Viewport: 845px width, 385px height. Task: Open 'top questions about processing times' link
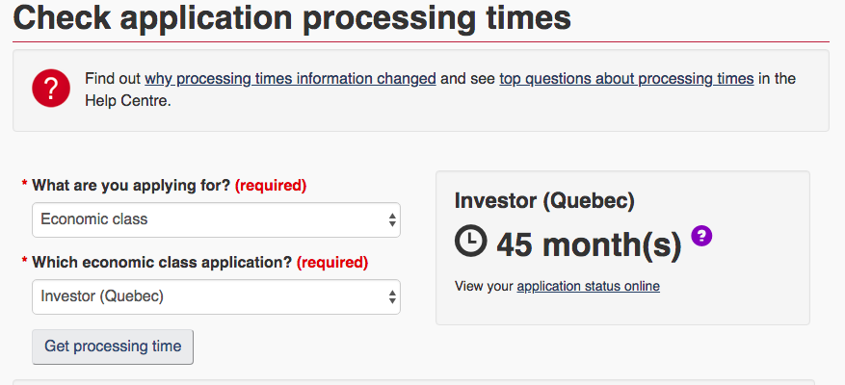[x=625, y=79]
